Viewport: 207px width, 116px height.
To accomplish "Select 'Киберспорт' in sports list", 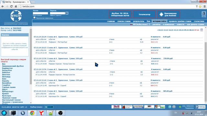I will [8, 92].
